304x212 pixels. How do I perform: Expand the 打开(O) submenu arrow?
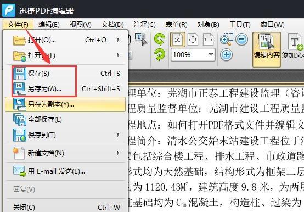[x=119, y=40]
